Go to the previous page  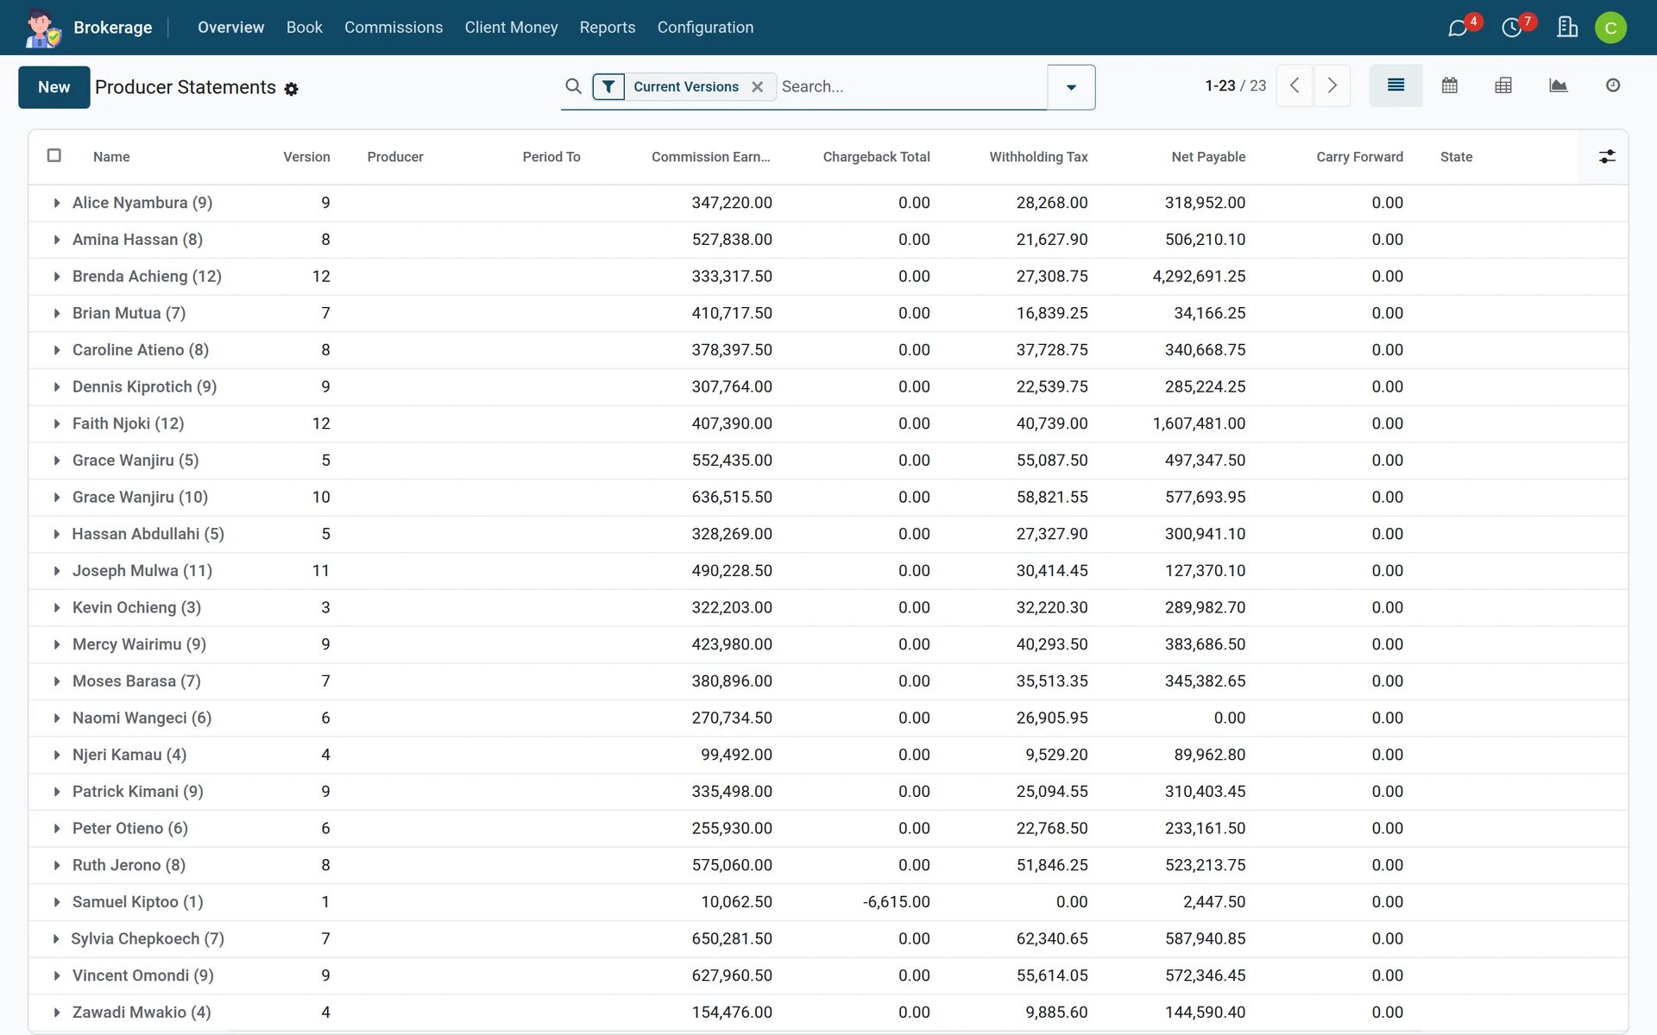pos(1295,85)
